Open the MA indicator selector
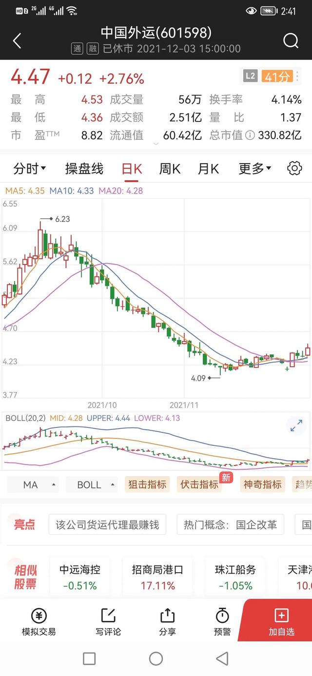The image size is (312, 676). (33, 484)
